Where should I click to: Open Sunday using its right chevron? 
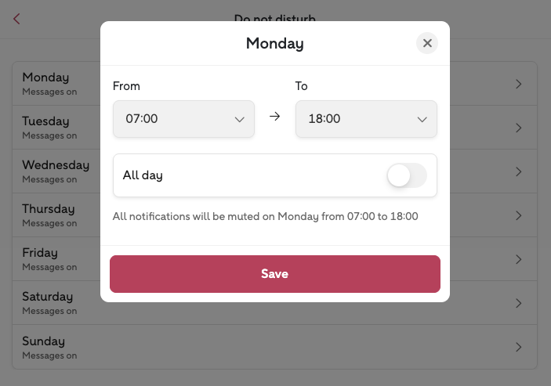(519, 347)
